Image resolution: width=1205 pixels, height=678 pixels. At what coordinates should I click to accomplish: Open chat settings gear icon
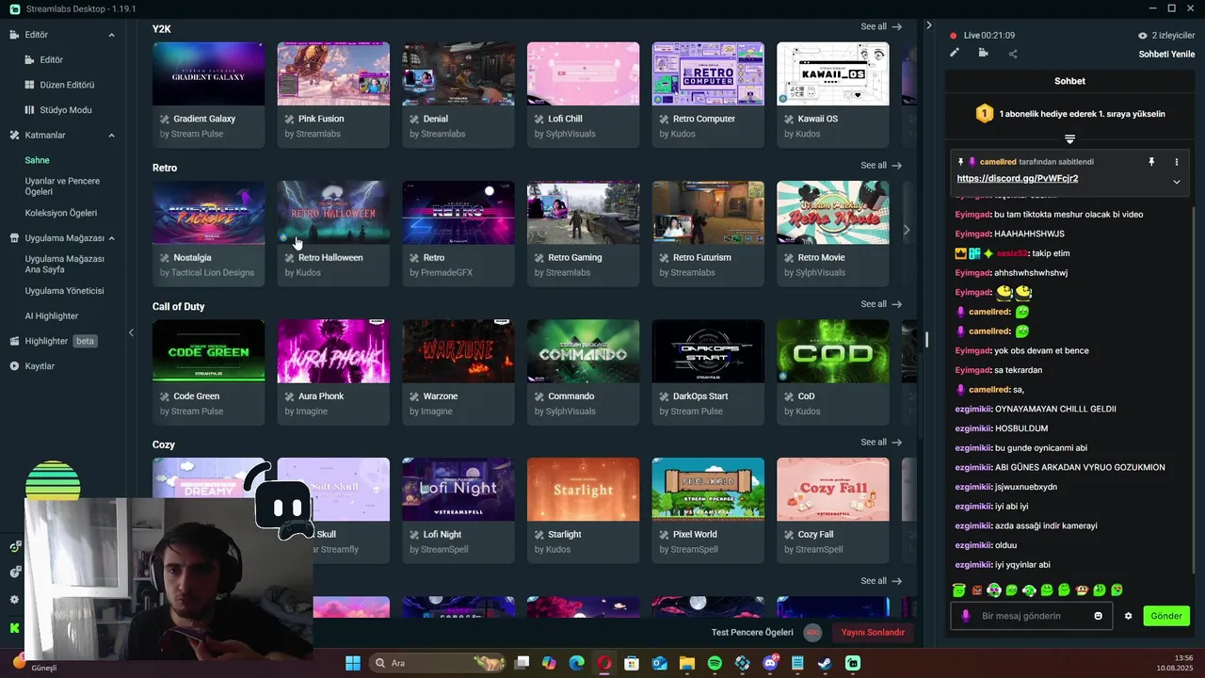1128,616
